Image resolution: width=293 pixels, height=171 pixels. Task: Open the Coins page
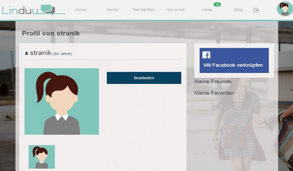point(207,10)
